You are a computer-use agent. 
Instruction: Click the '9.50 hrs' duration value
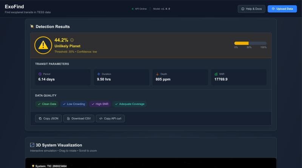104,79
